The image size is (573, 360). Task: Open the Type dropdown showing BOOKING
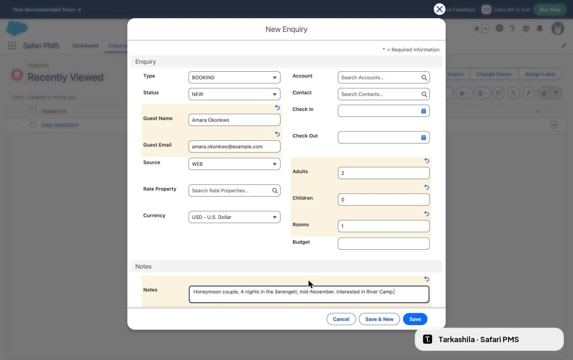(x=235, y=78)
